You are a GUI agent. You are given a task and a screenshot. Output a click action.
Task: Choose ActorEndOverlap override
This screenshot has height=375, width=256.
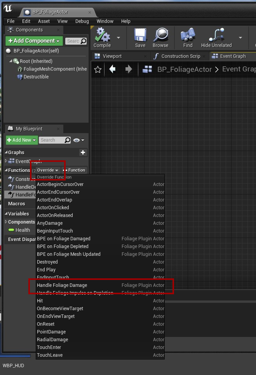100,200
